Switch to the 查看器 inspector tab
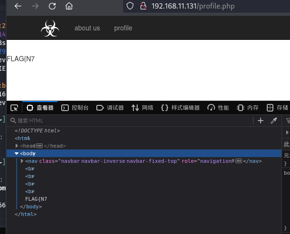 40,108
